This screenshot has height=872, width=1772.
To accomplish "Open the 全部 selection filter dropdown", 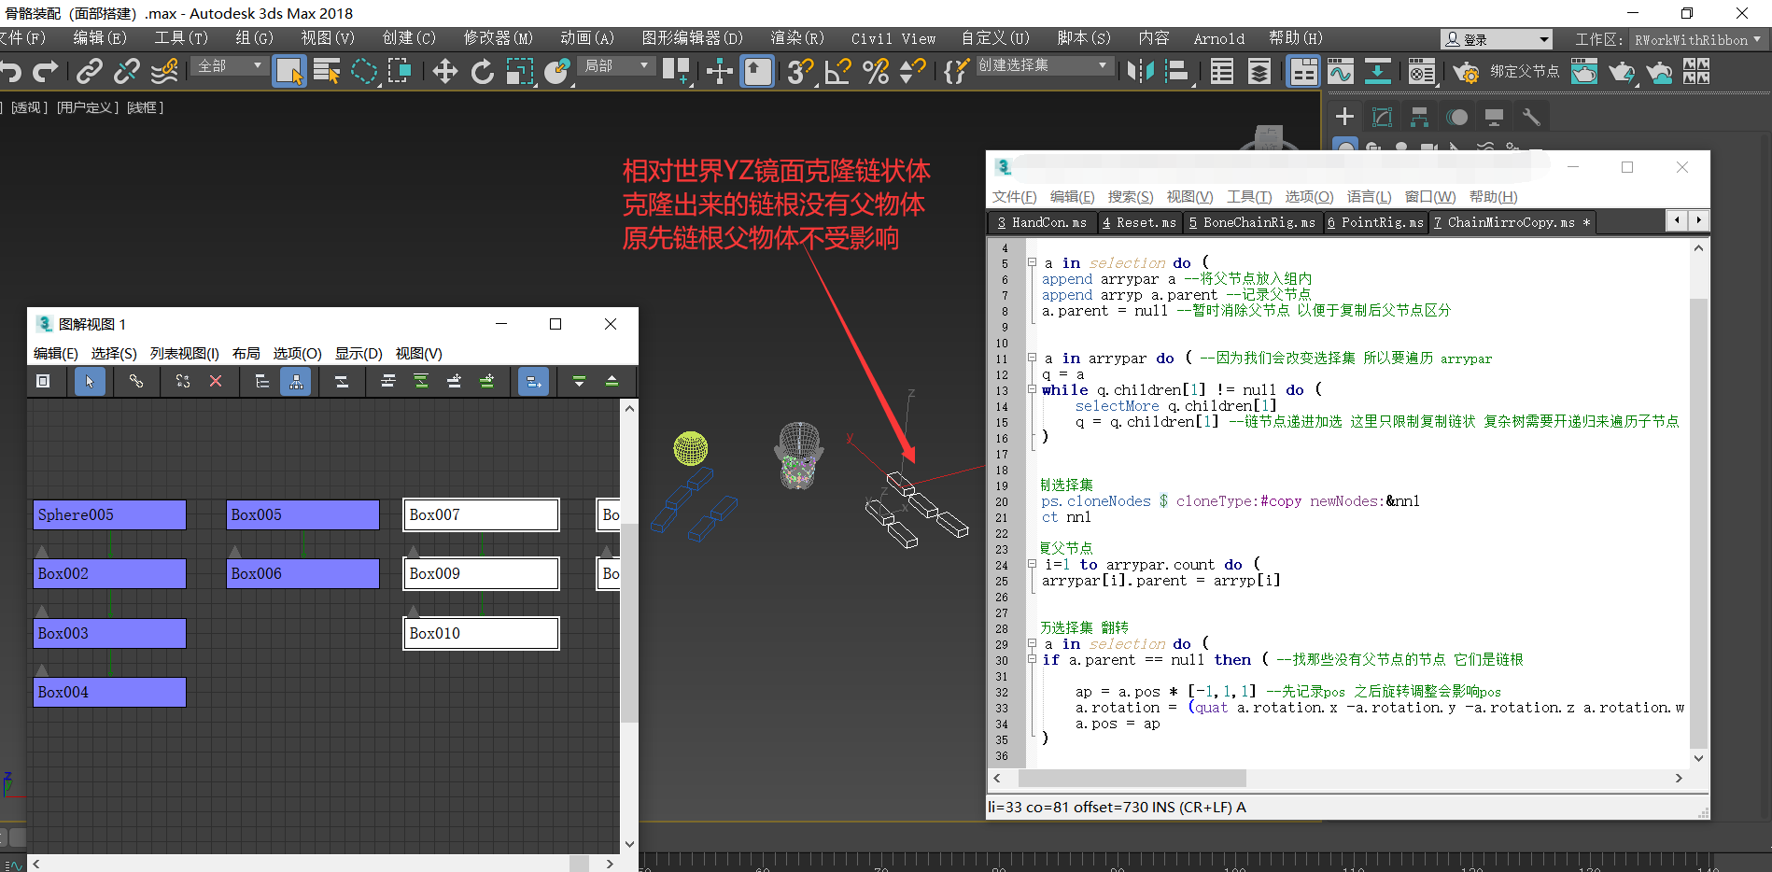I will click(230, 66).
